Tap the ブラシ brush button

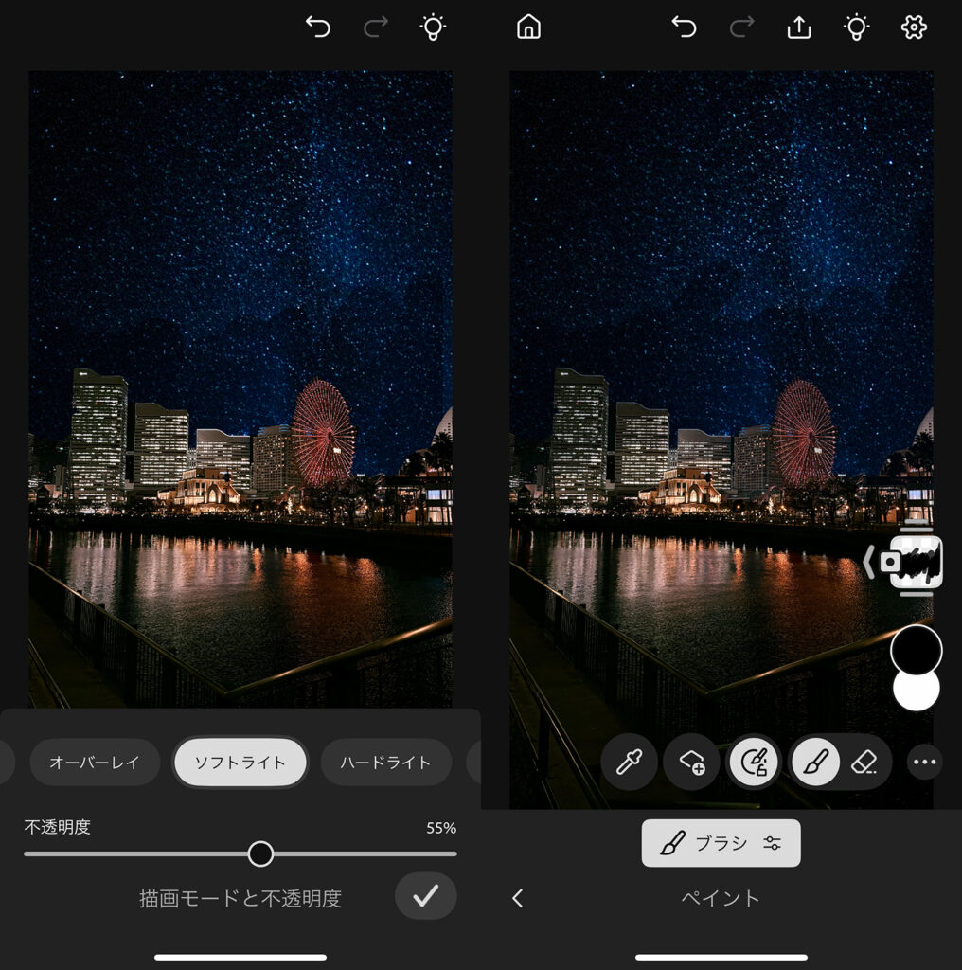(721, 843)
